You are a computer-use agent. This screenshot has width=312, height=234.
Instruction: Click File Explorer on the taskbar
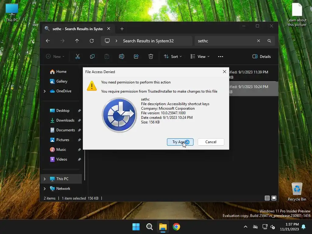[x=163, y=227]
